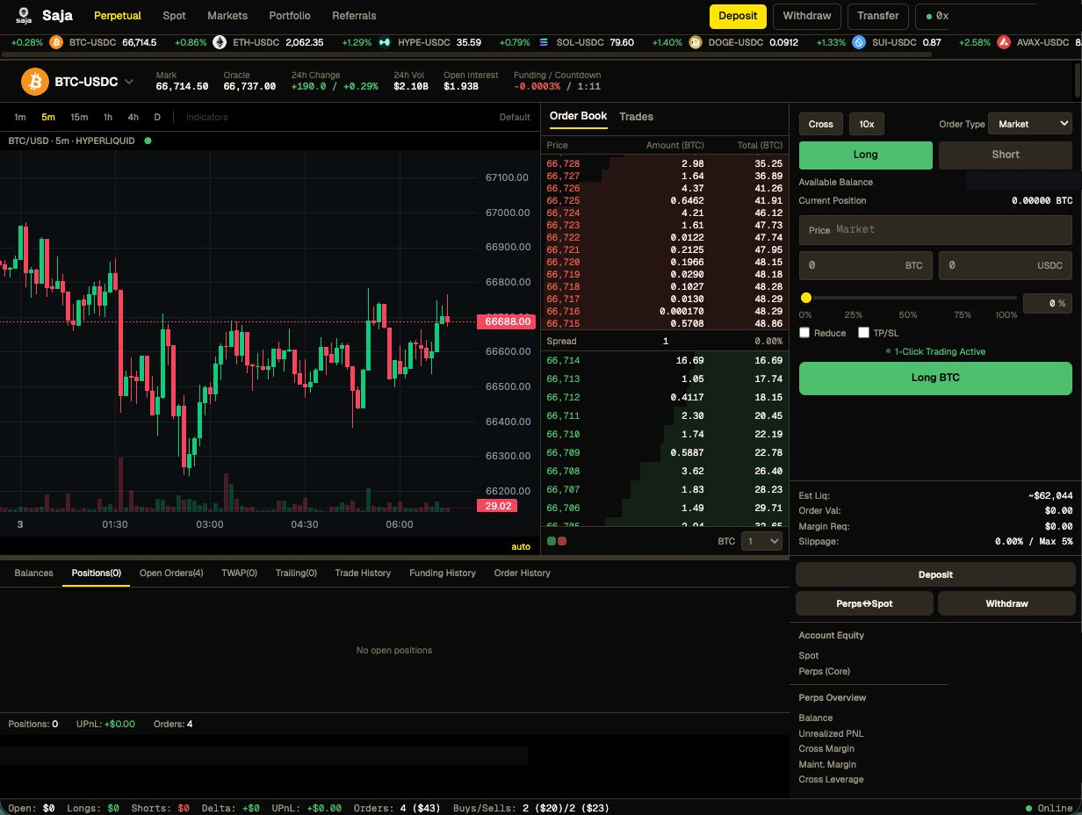The image size is (1082, 815).
Task: Open the Portfolio nav tab
Action: 290,16
